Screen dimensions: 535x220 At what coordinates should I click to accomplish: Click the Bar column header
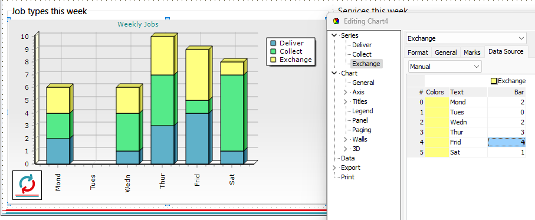pos(507,92)
